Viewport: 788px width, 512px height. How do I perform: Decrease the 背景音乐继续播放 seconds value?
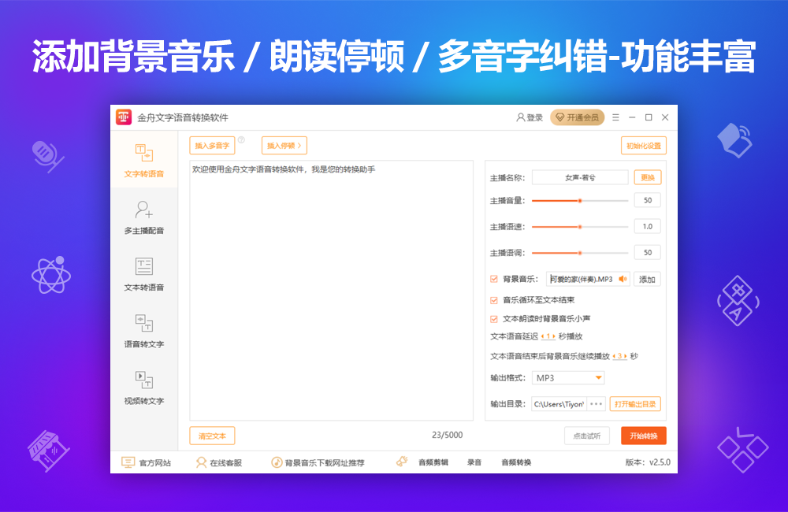(614, 356)
